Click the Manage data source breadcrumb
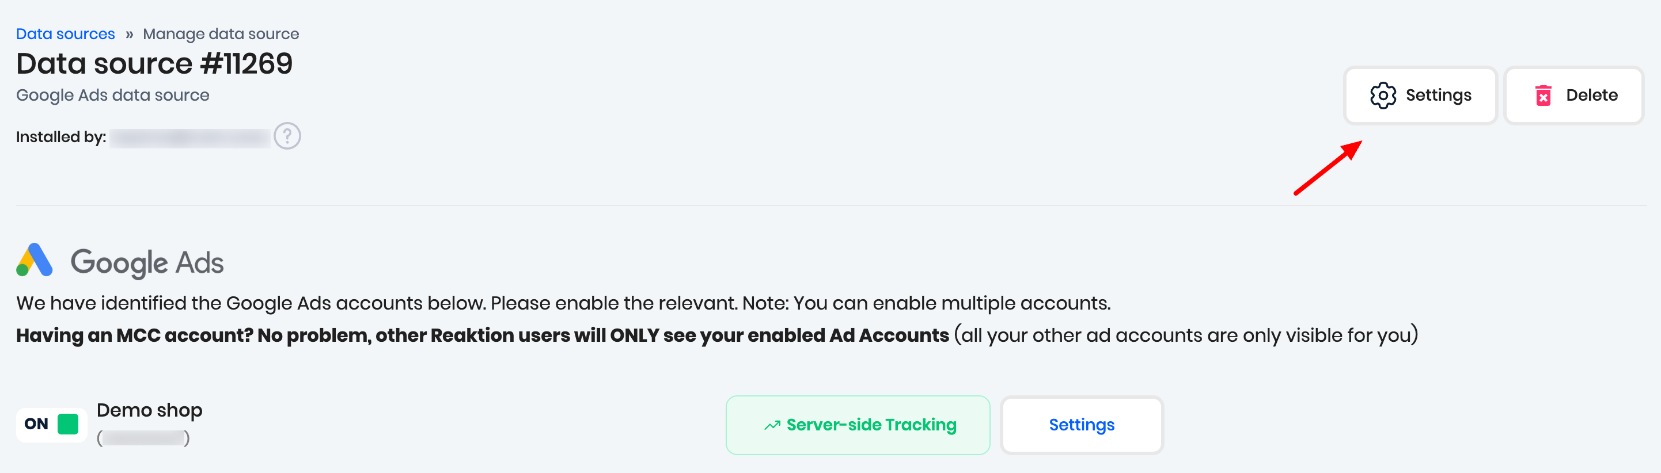 221,34
